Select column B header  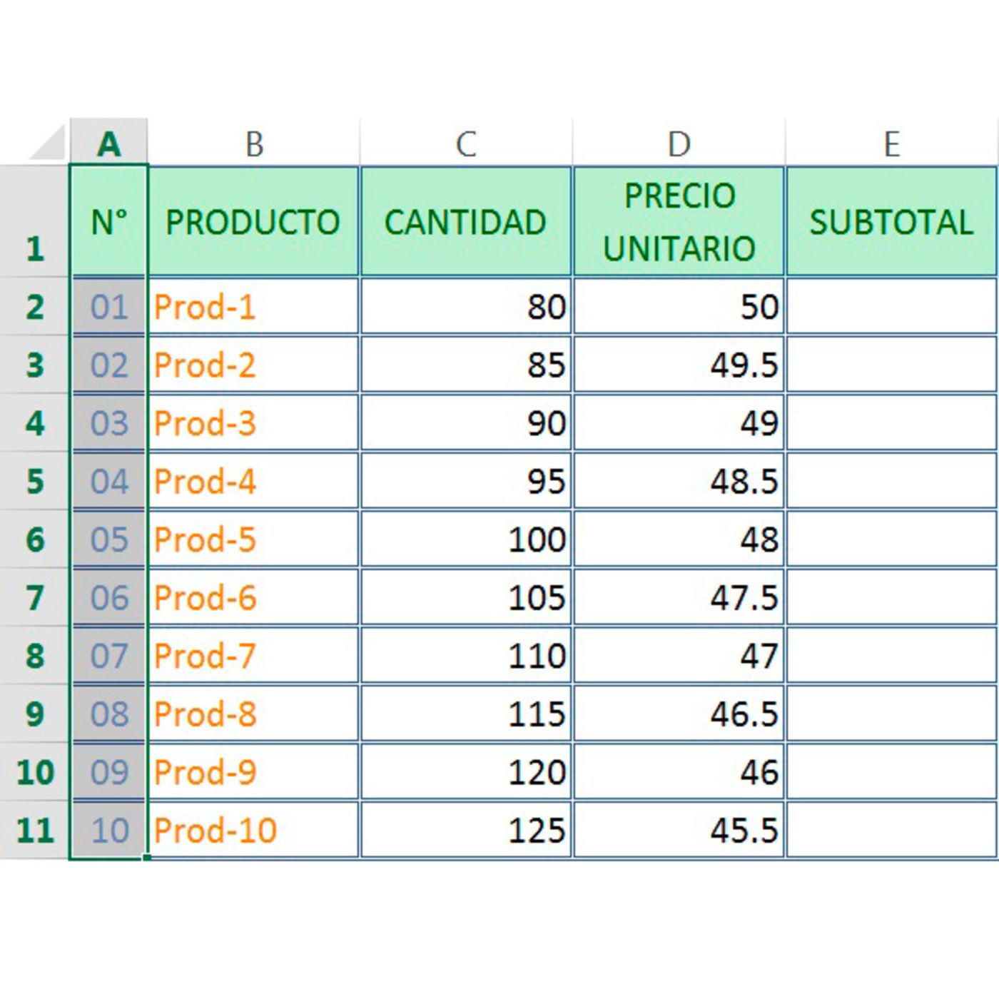click(254, 143)
